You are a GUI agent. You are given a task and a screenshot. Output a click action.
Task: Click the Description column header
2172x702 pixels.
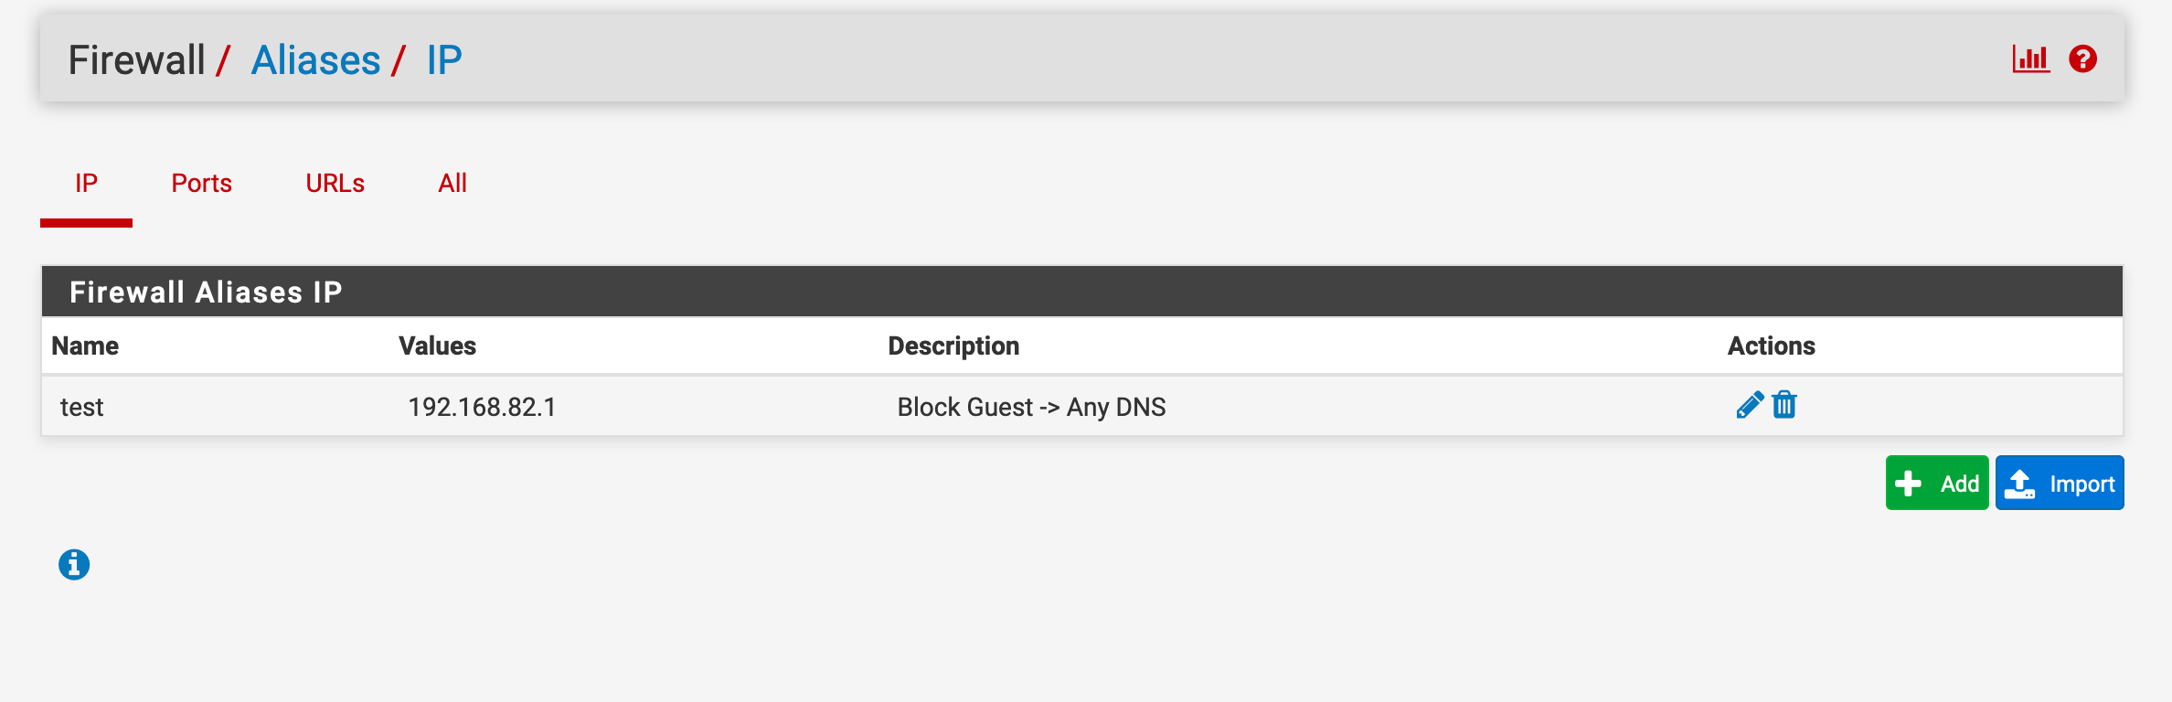[953, 346]
